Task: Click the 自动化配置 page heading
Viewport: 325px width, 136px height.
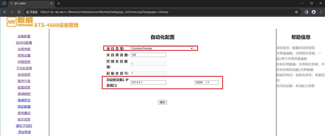Action: tap(162, 37)
